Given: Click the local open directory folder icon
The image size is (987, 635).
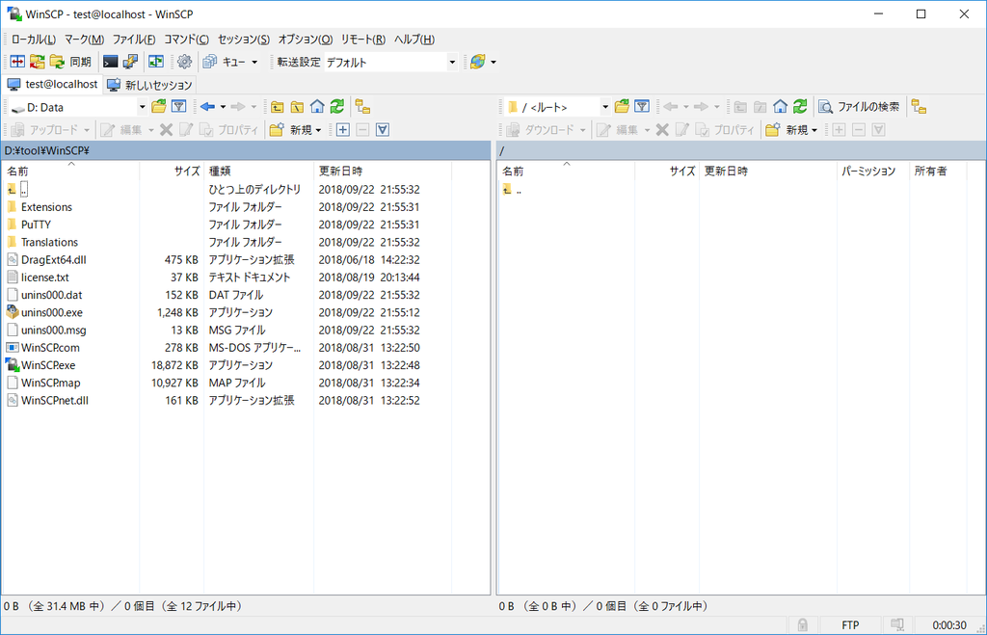Looking at the screenshot, I should pos(159,106).
